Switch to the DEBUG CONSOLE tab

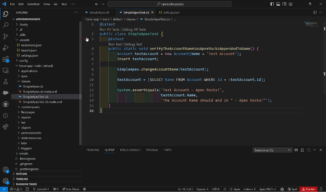(x=130, y=150)
